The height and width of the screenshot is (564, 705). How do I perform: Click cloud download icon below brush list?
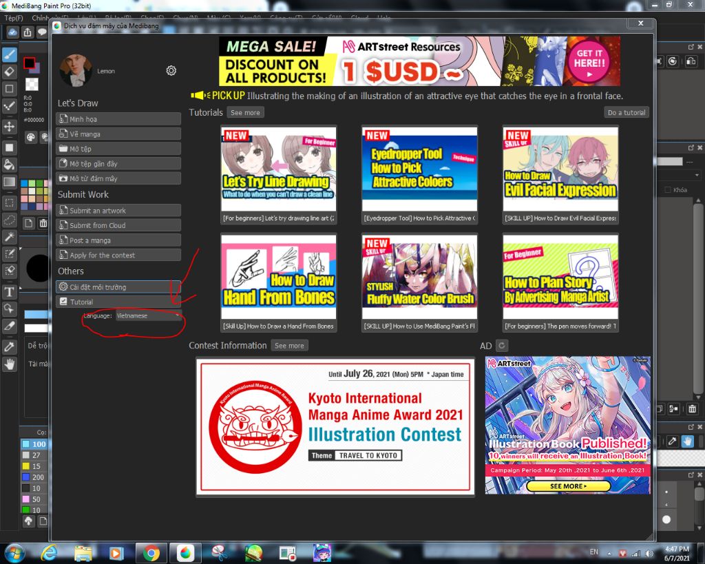[29, 521]
